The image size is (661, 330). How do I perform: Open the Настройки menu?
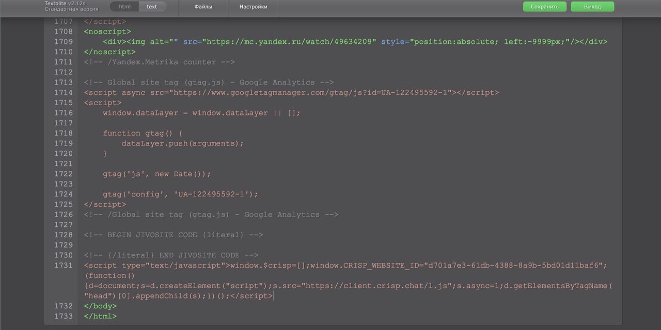(253, 7)
